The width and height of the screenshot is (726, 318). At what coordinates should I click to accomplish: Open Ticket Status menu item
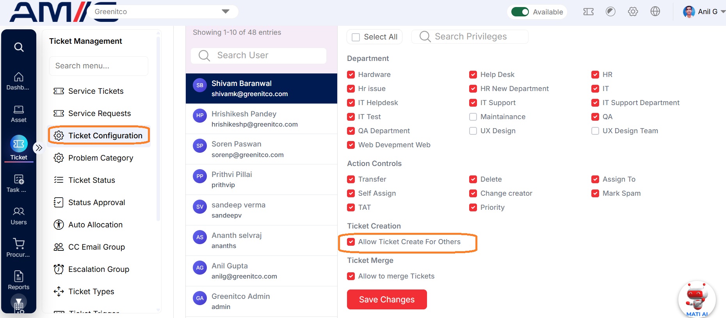(x=84, y=180)
